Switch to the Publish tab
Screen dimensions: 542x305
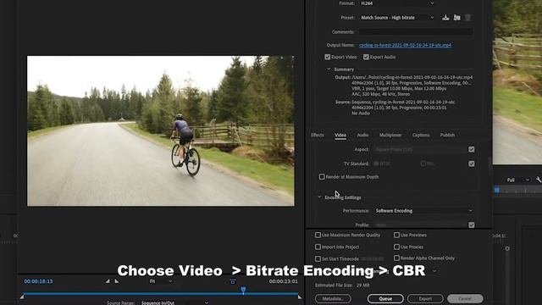(x=447, y=136)
